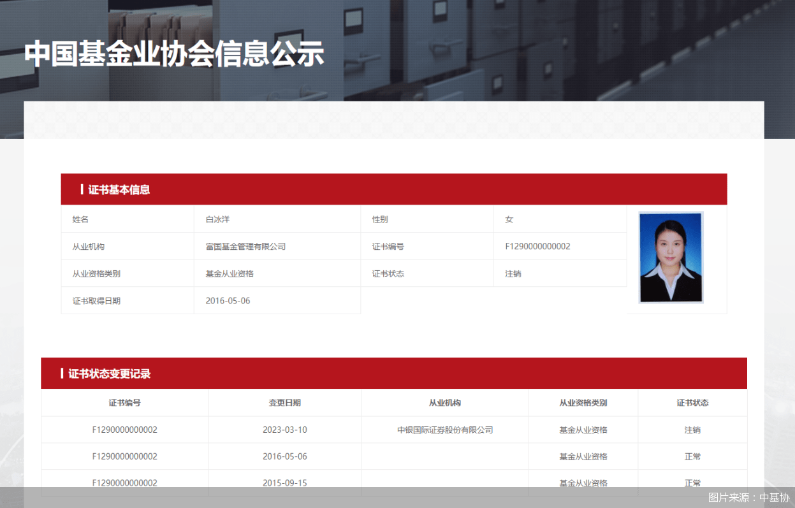795x508 pixels.
Task: Select 基金从业资格 in the 2023-03-10 row
Action: pos(583,430)
